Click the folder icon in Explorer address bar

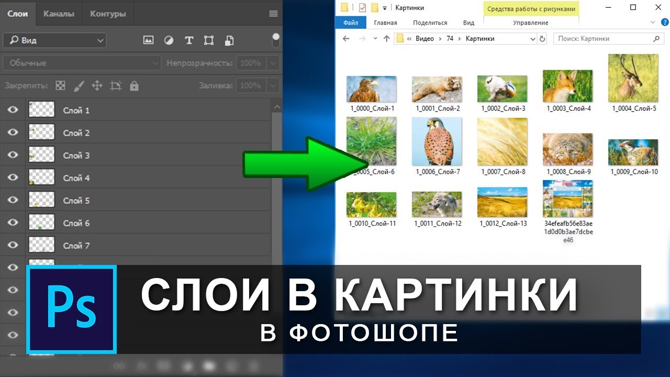point(400,38)
